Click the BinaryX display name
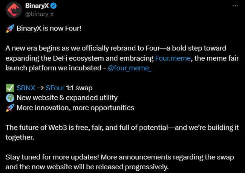245x173 pixels. (37, 6)
